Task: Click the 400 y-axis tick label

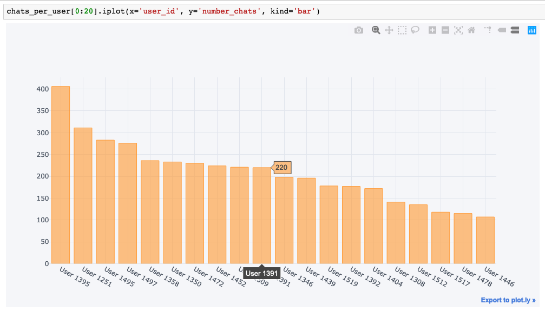Action: pos(42,89)
